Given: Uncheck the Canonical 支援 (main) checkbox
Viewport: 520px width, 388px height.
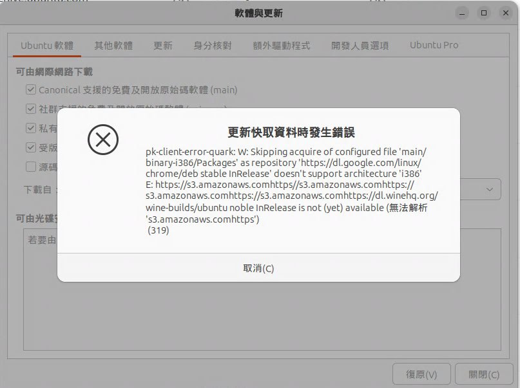Looking at the screenshot, I should (31, 90).
